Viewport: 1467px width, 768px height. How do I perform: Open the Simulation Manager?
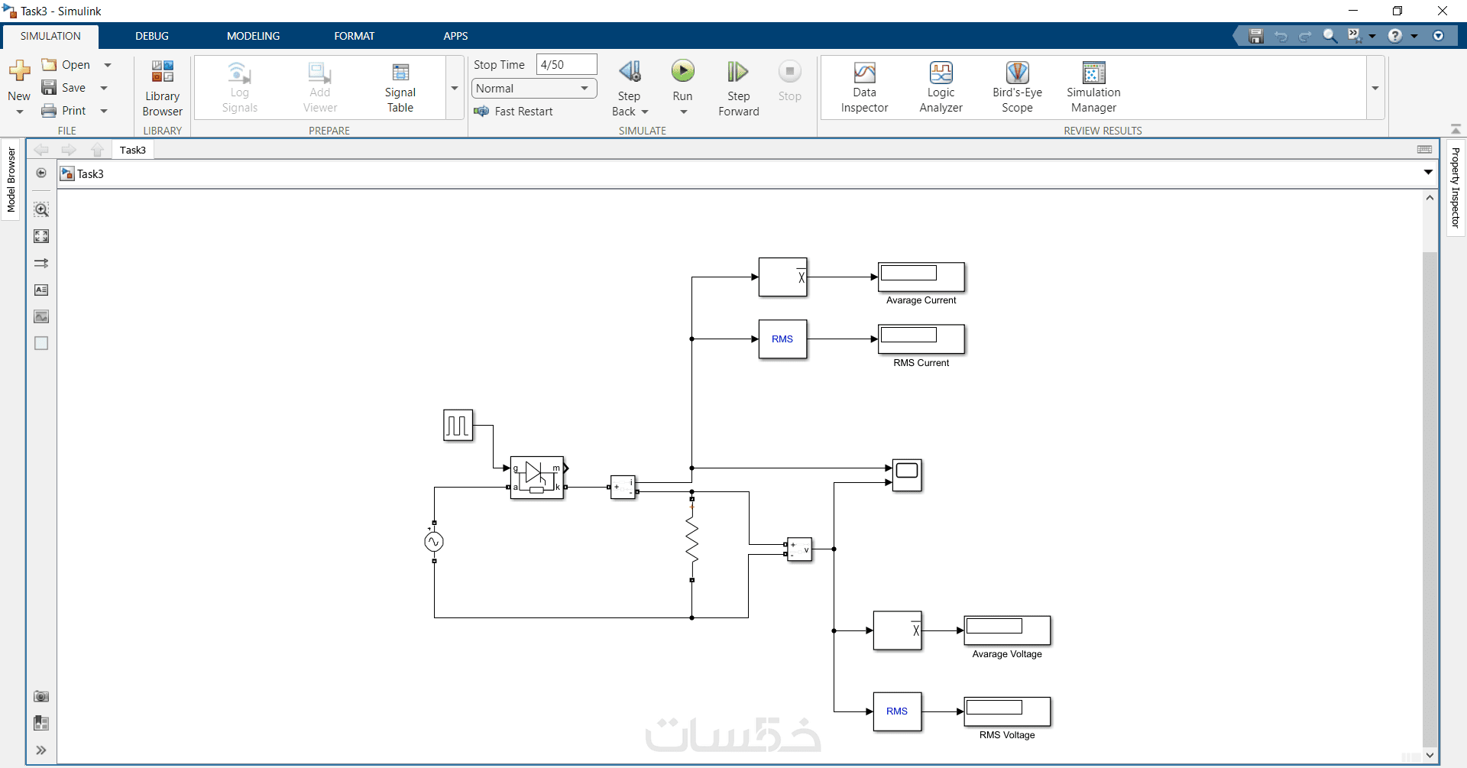[1093, 88]
